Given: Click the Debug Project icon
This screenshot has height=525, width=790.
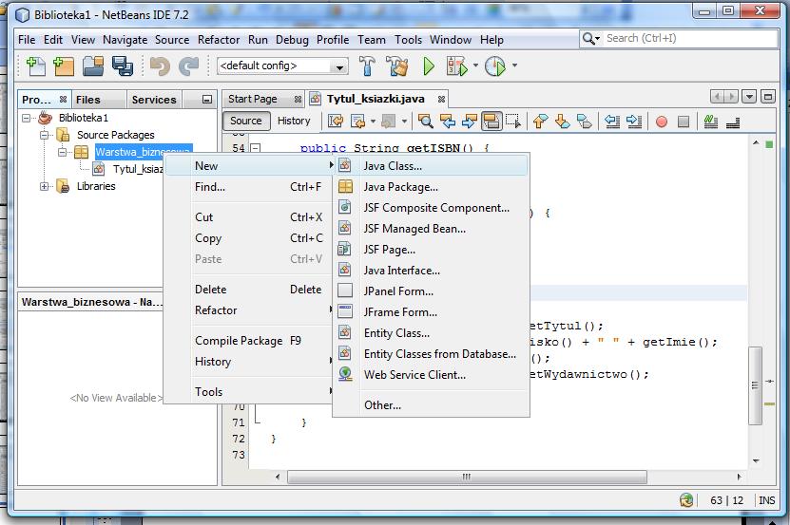Looking at the screenshot, I should point(456,66).
